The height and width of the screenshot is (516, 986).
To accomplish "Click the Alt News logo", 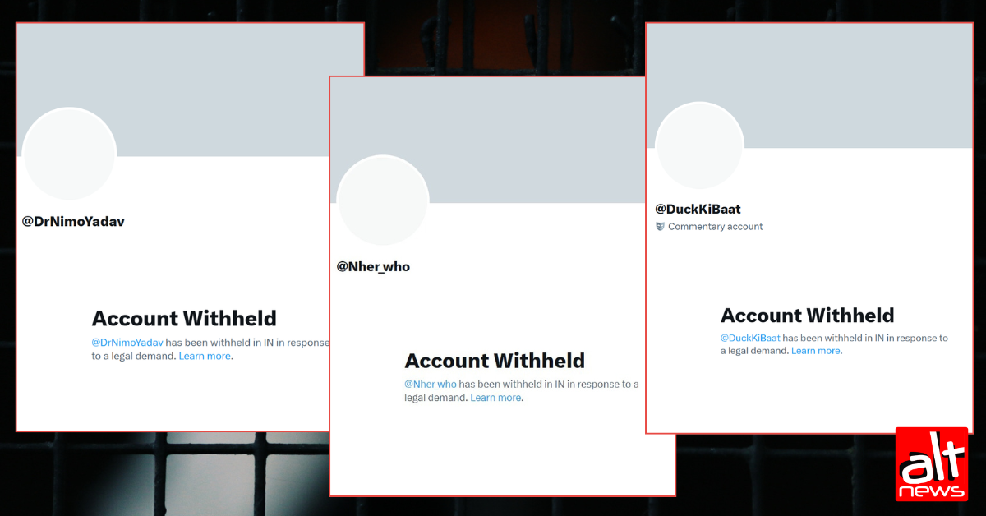I will pyautogui.click(x=931, y=463).
